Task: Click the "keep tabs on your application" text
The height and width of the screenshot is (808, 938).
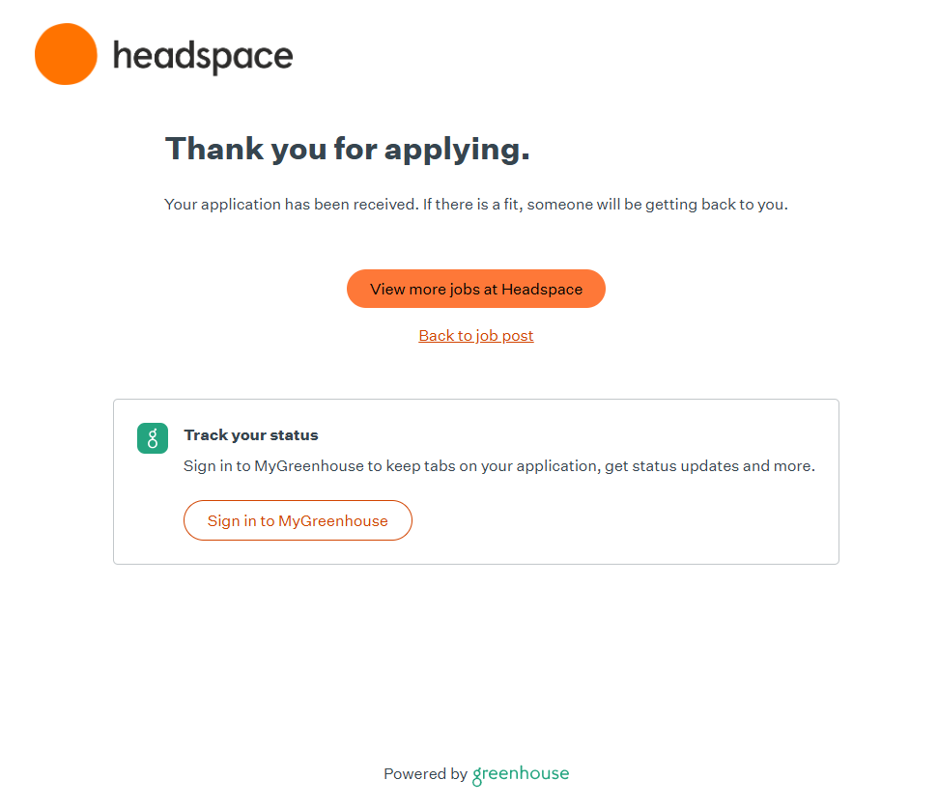Action: pos(491,466)
